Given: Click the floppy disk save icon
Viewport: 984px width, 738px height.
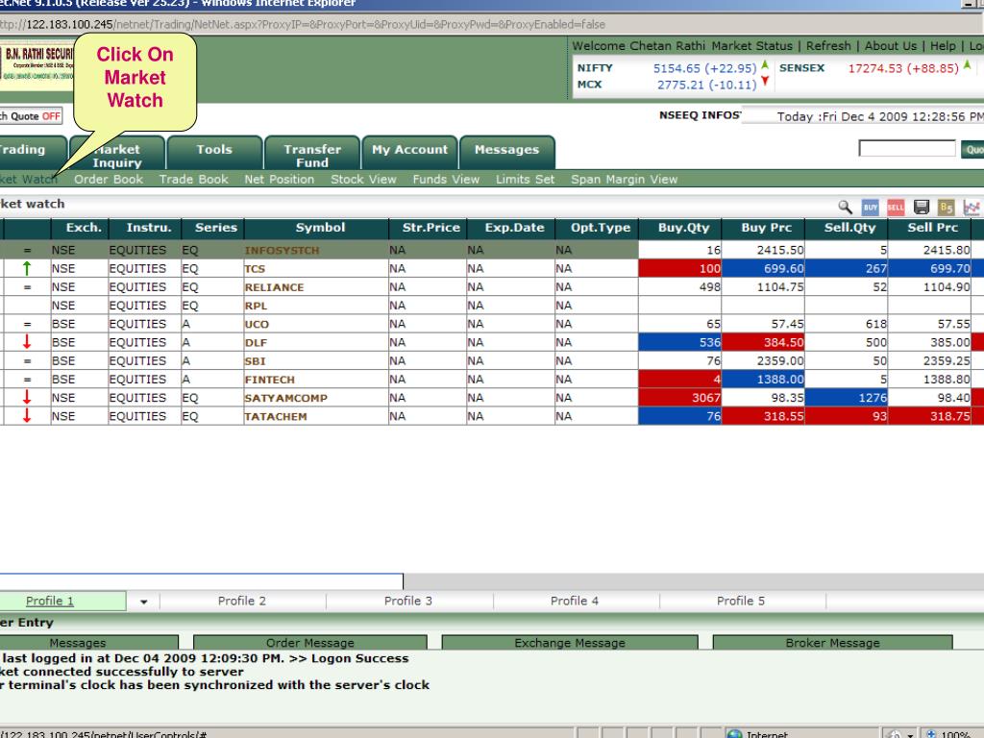Looking at the screenshot, I should (x=922, y=208).
